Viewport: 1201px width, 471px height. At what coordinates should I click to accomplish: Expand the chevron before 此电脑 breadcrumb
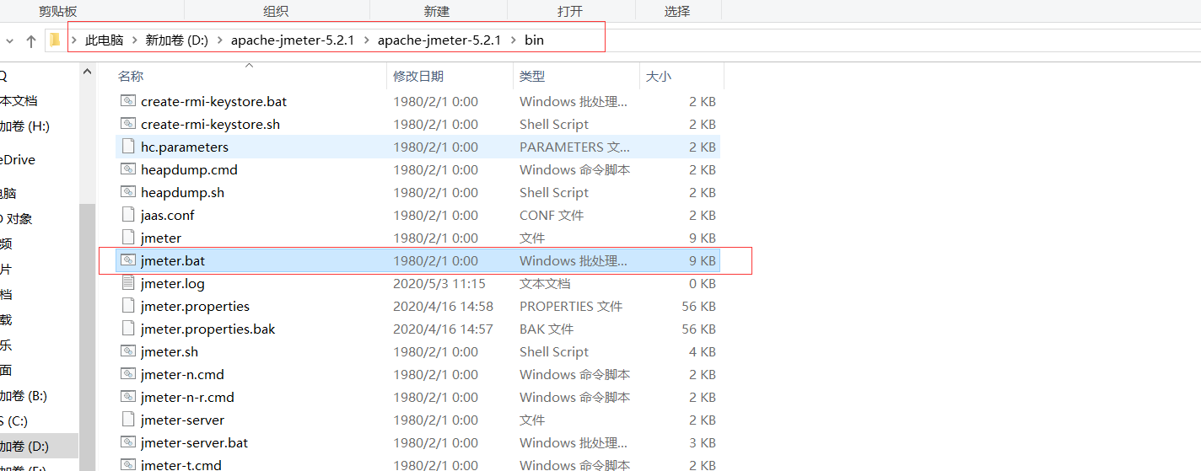[x=74, y=40]
